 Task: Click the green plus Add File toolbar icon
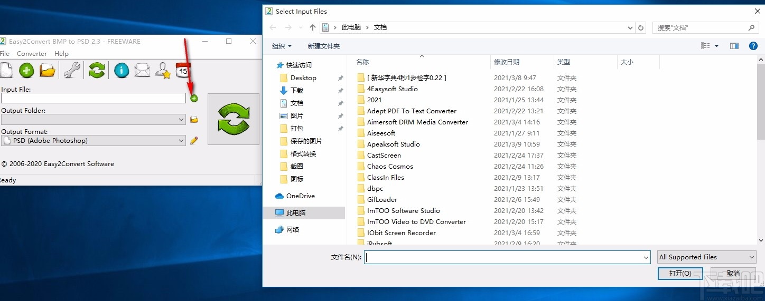[26, 70]
